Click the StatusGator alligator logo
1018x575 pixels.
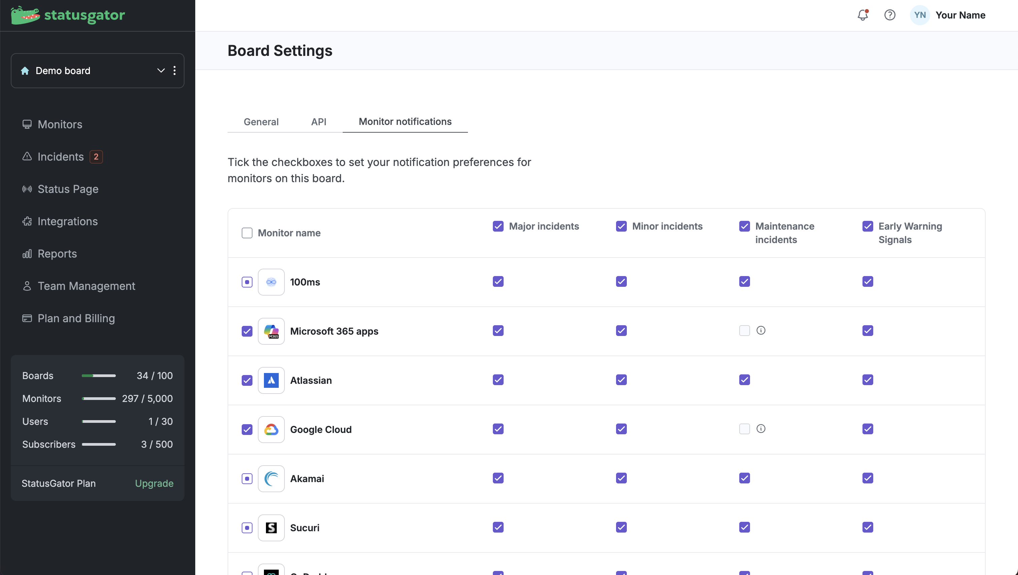tap(25, 15)
